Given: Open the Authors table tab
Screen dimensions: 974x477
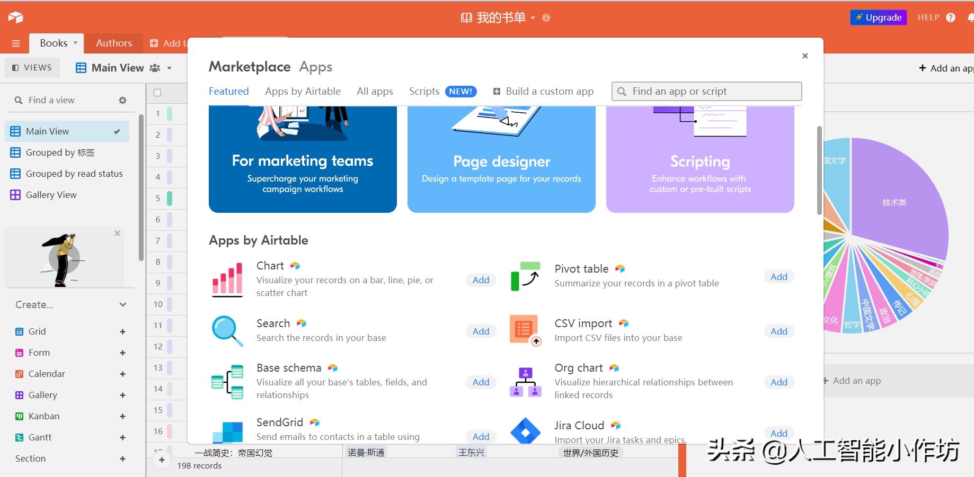Looking at the screenshot, I should pyautogui.click(x=114, y=43).
